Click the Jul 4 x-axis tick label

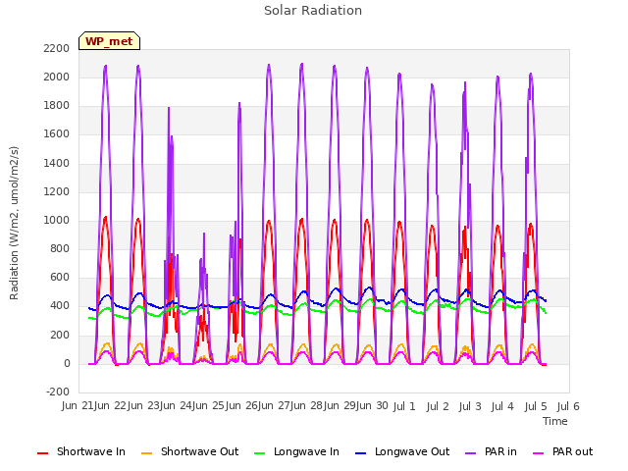pos(502,406)
